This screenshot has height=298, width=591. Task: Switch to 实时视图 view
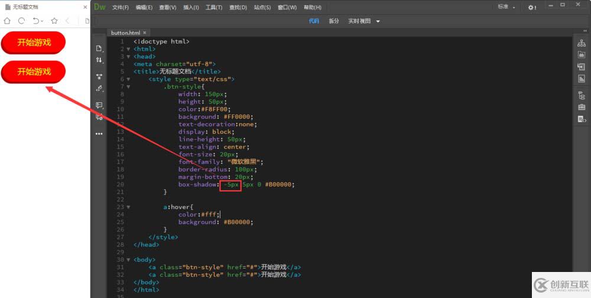pyautogui.click(x=359, y=21)
